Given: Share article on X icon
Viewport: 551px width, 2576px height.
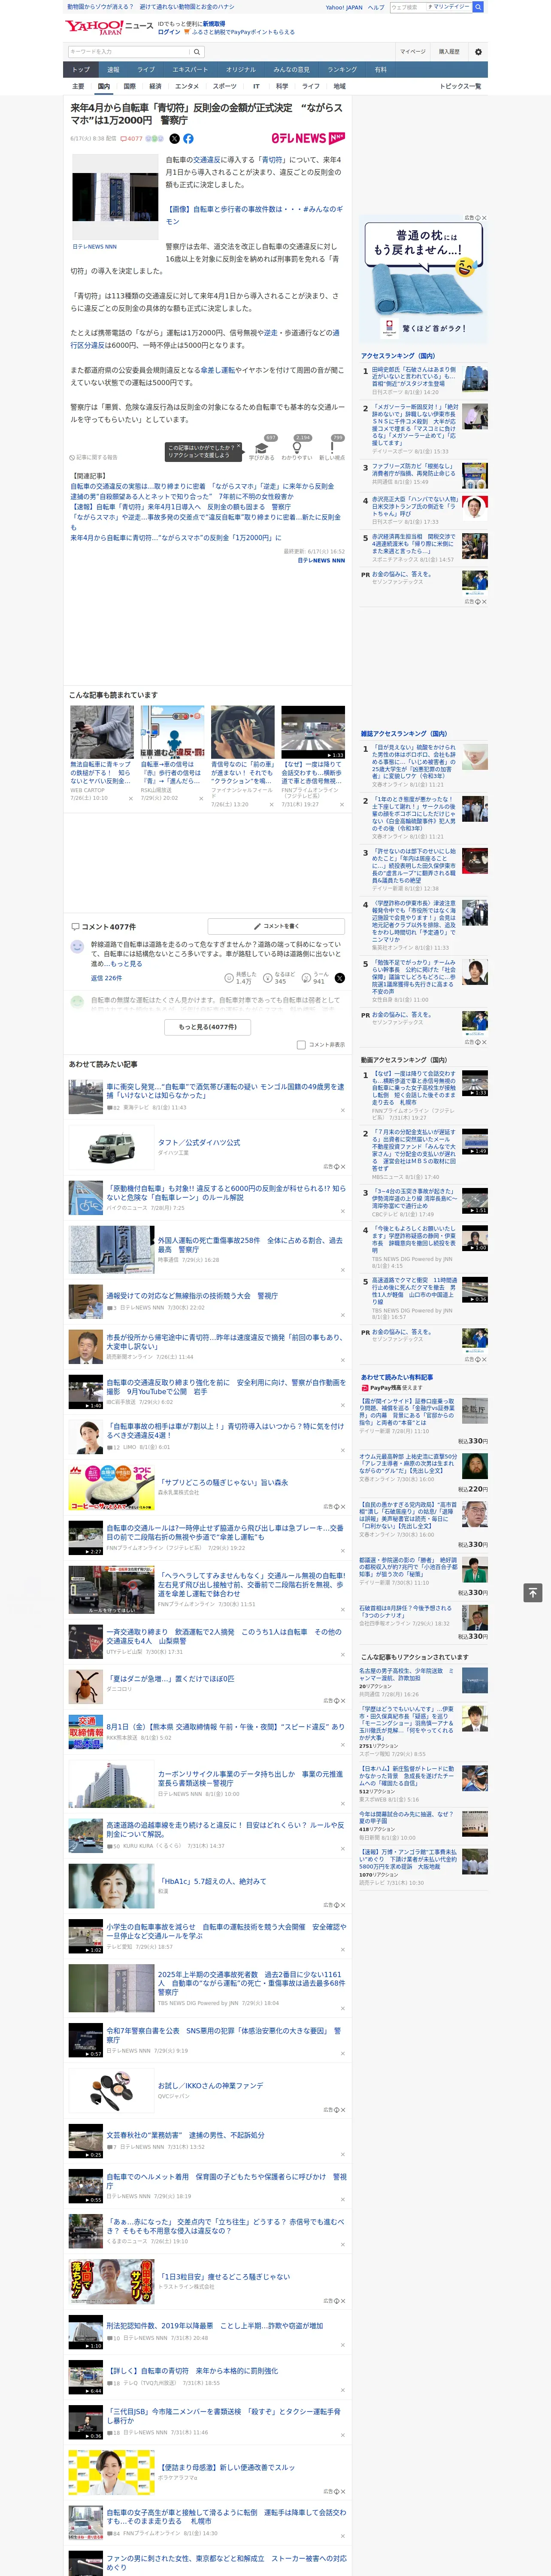Looking at the screenshot, I should coord(174,139).
